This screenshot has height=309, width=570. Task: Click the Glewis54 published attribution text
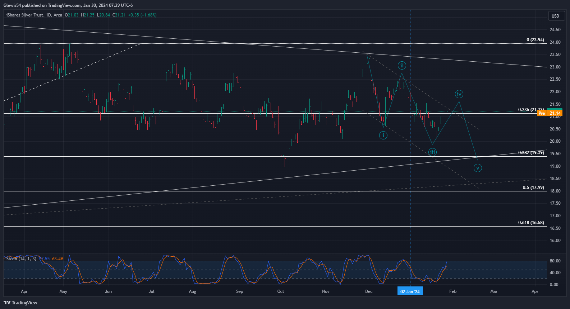tap(68, 5)
